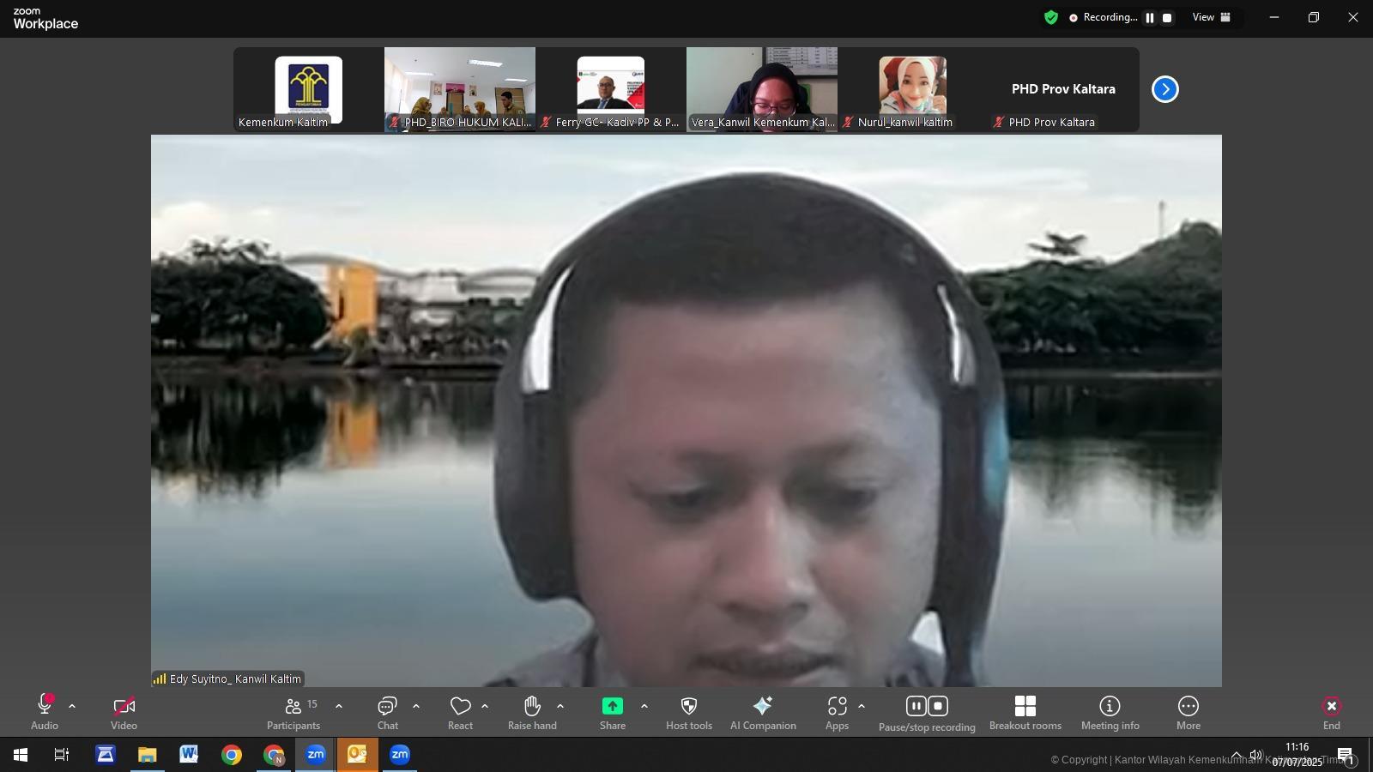Select Ferry GC- Kadiv PP thumbnail
This screenshot has width=1373, height=772.
(611, 89)
